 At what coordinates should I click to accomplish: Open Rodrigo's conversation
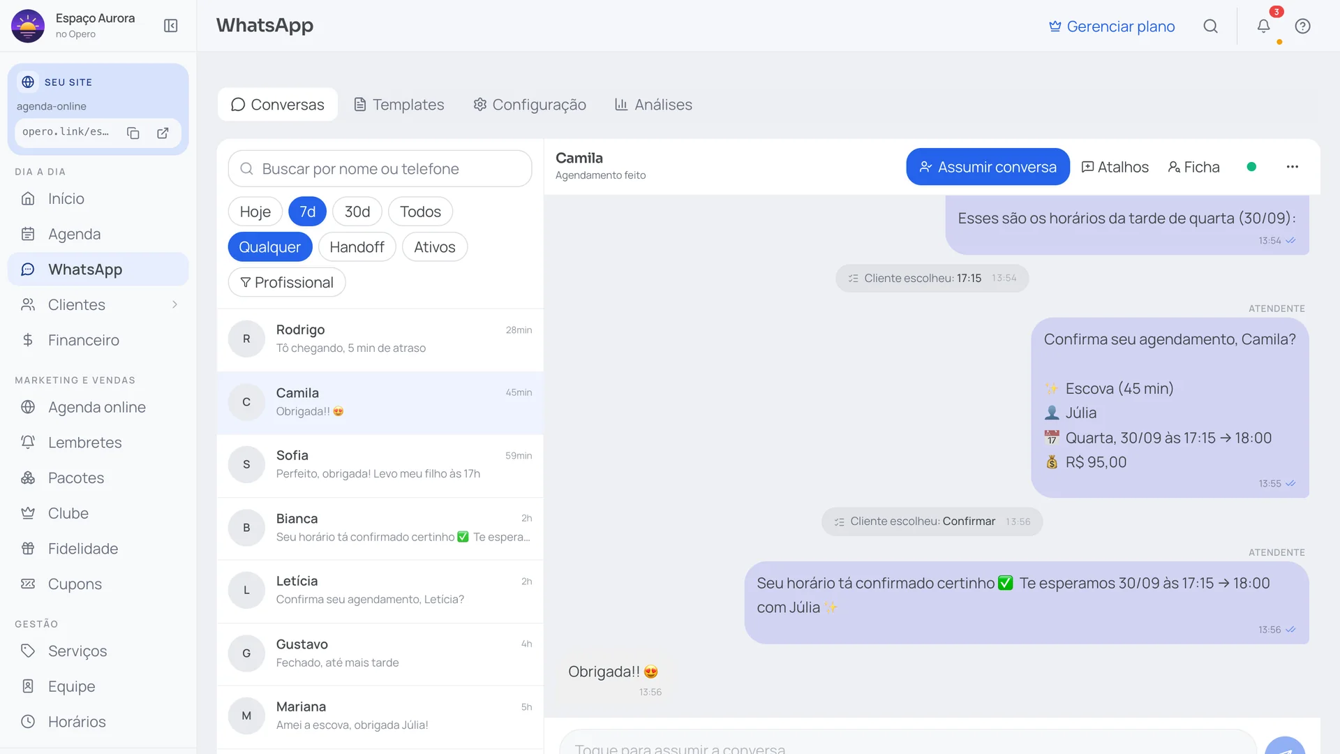(x=380, y=339)
